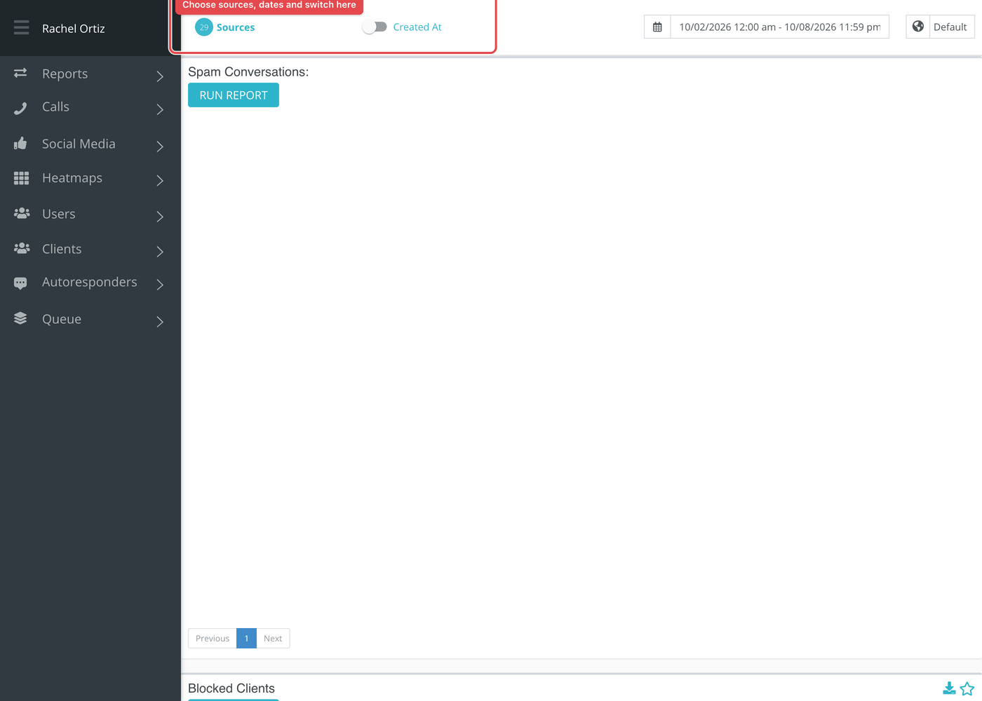Click the Created At label

[417, 27]
